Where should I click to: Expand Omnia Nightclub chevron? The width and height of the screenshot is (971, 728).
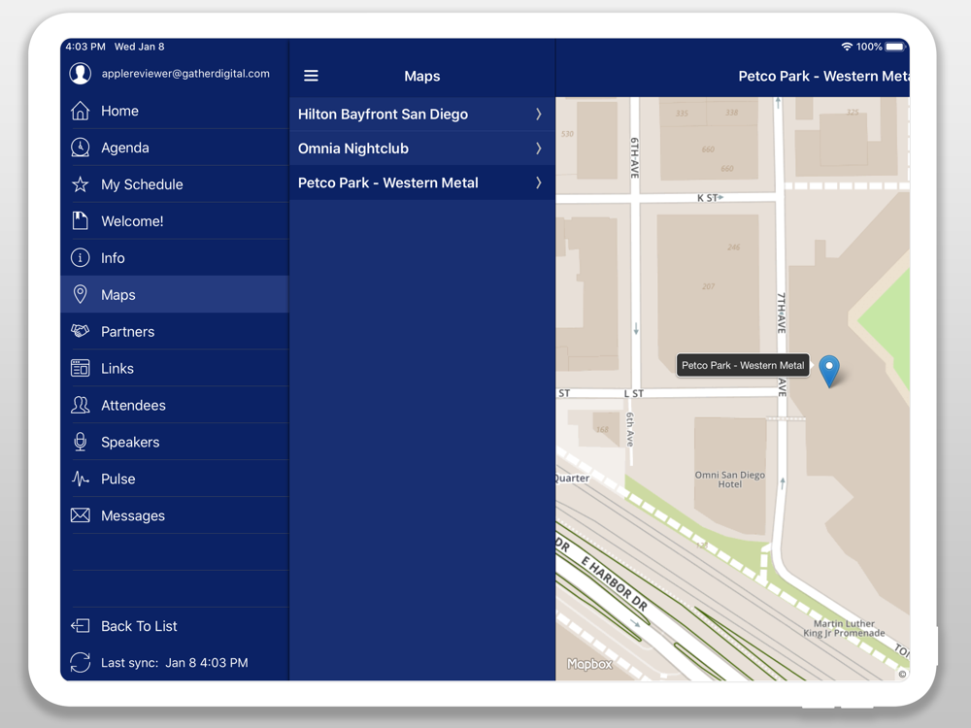pos(539,149)
